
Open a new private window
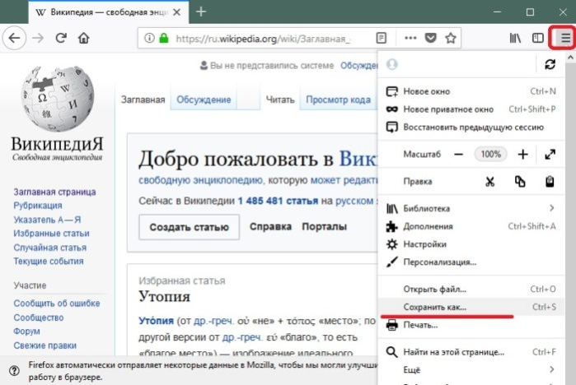(471, 109)
